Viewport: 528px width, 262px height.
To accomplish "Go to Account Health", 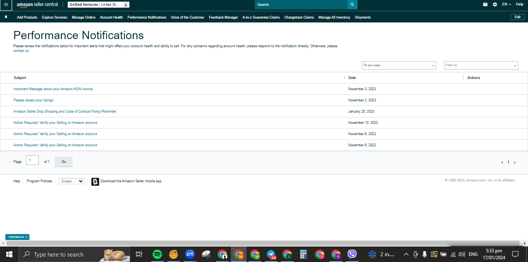I will [111, 17].
